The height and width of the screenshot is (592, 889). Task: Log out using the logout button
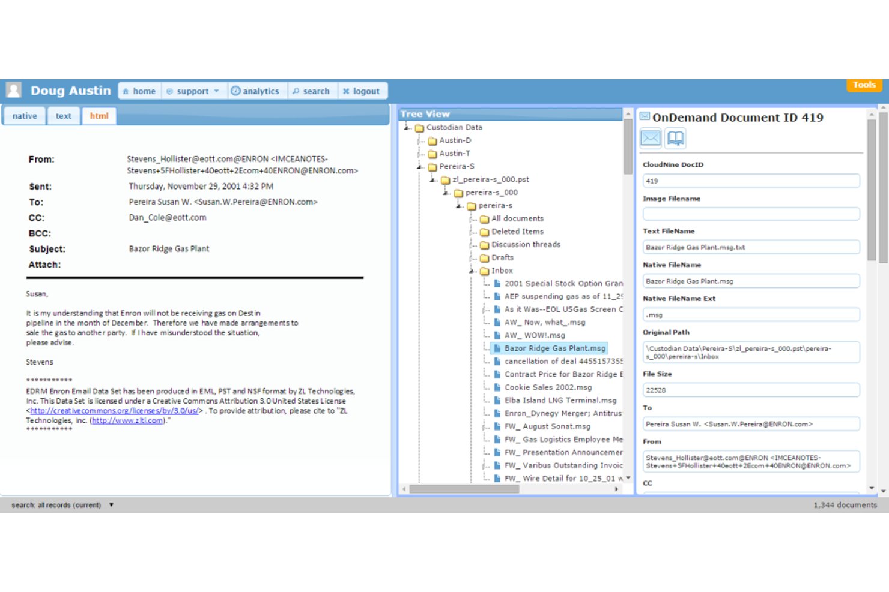[362, 91]
